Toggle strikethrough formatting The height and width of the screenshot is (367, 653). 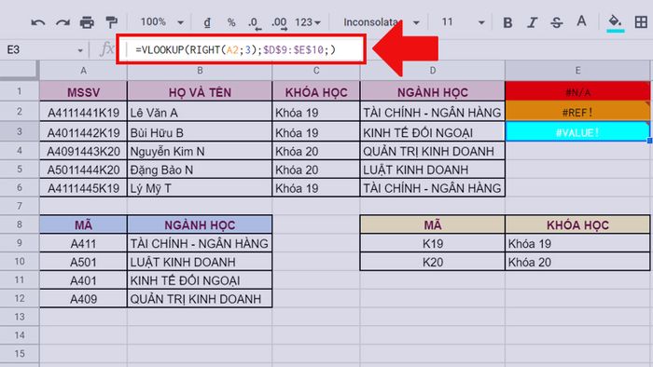[x=557, y=22]
